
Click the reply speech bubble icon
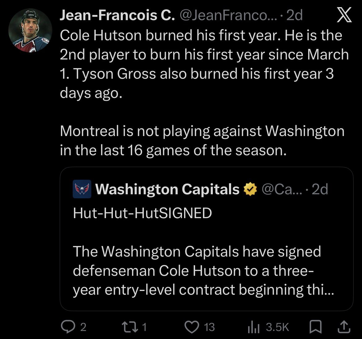click(x=67, y=327)
